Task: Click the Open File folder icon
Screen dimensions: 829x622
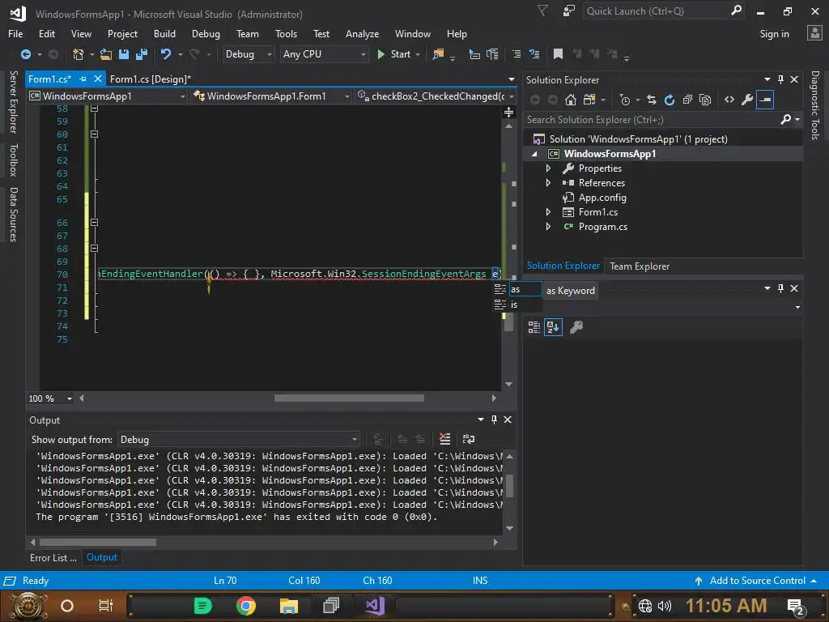Action: tap(106, 54)
